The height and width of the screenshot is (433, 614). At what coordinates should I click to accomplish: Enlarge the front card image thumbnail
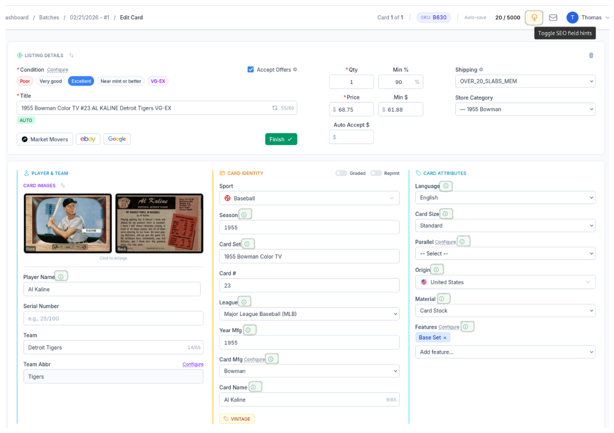(x=68, y=223)
